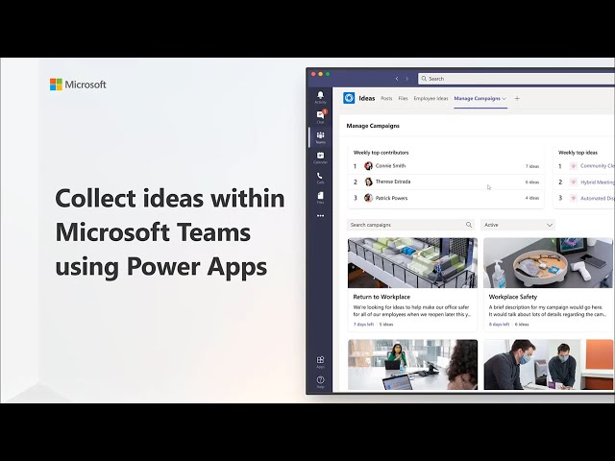Click the Manage Campaigns page heading
Image resolution: width=615 pixels, height=461 pixels.
tap(373, 126)
